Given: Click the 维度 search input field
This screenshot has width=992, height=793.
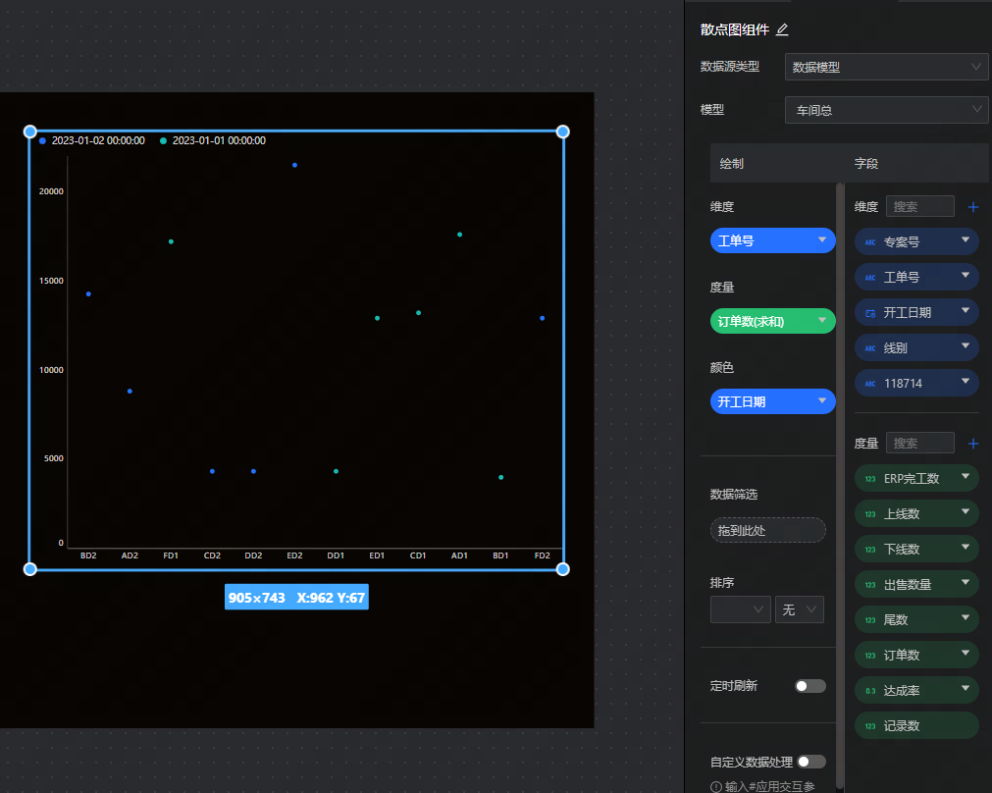Looking at the screenshot, I should point(919,207).
